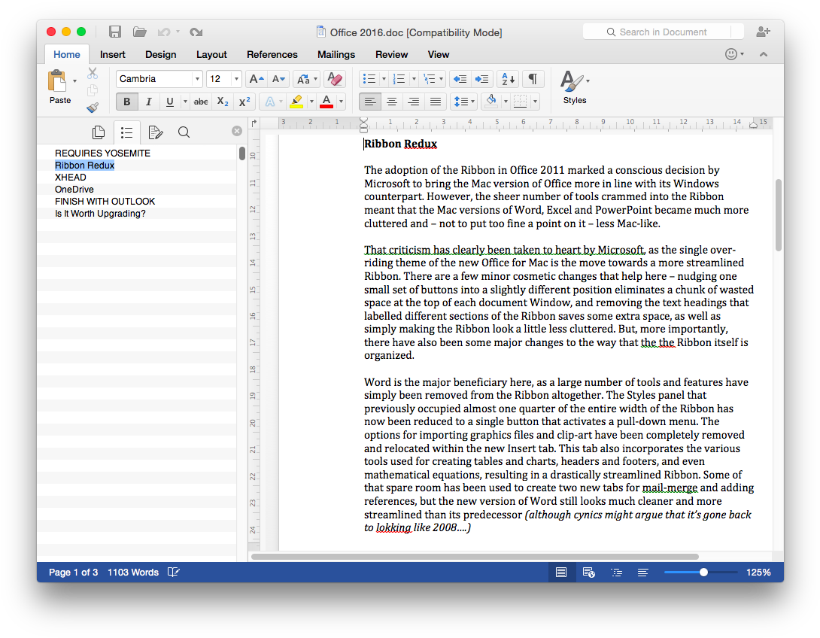Image resolution: width=820 pixels, height=638 pixels.
Task: Increase indent using the ribbon icon
Action: 482,79
